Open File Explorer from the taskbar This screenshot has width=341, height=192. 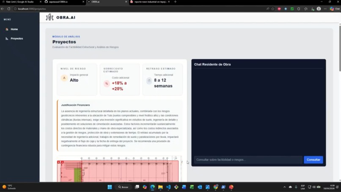pyautogui.click(x=160, y=187)
